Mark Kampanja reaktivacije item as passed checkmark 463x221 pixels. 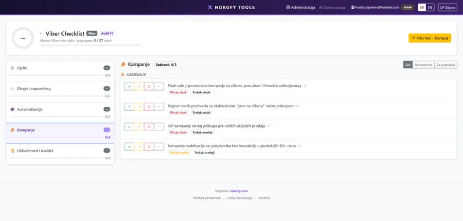pos(129,147)
